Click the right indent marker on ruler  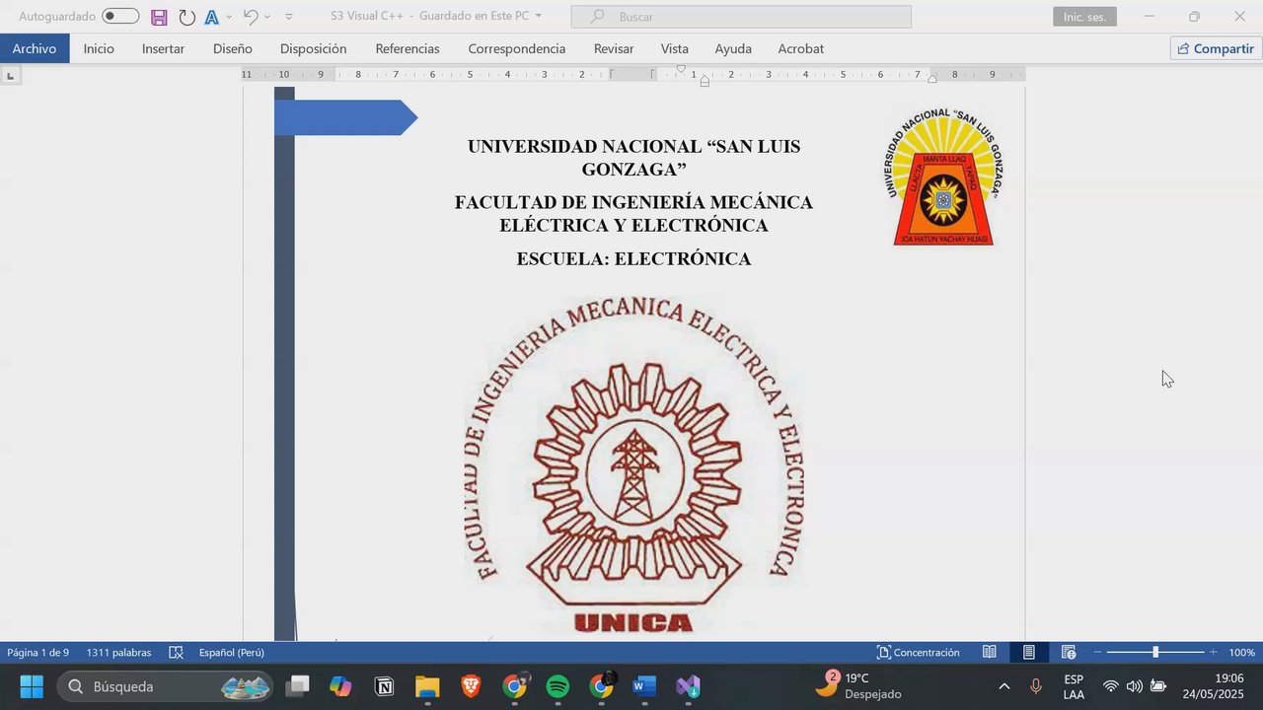pos(932,79)
